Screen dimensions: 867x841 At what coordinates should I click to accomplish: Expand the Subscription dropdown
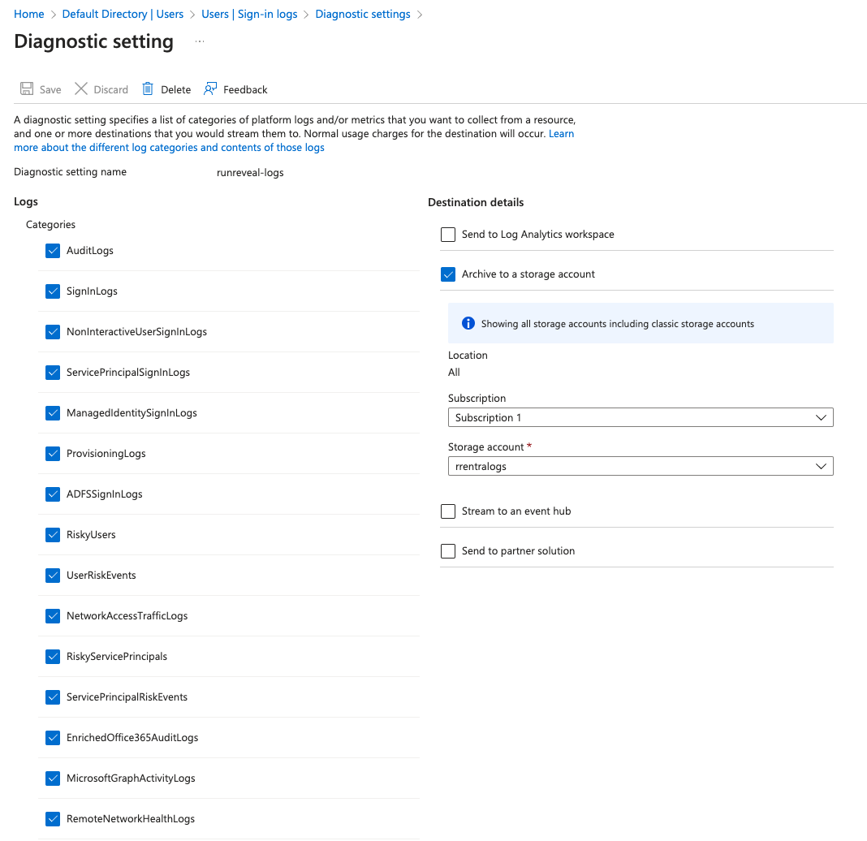coord(640,417)
